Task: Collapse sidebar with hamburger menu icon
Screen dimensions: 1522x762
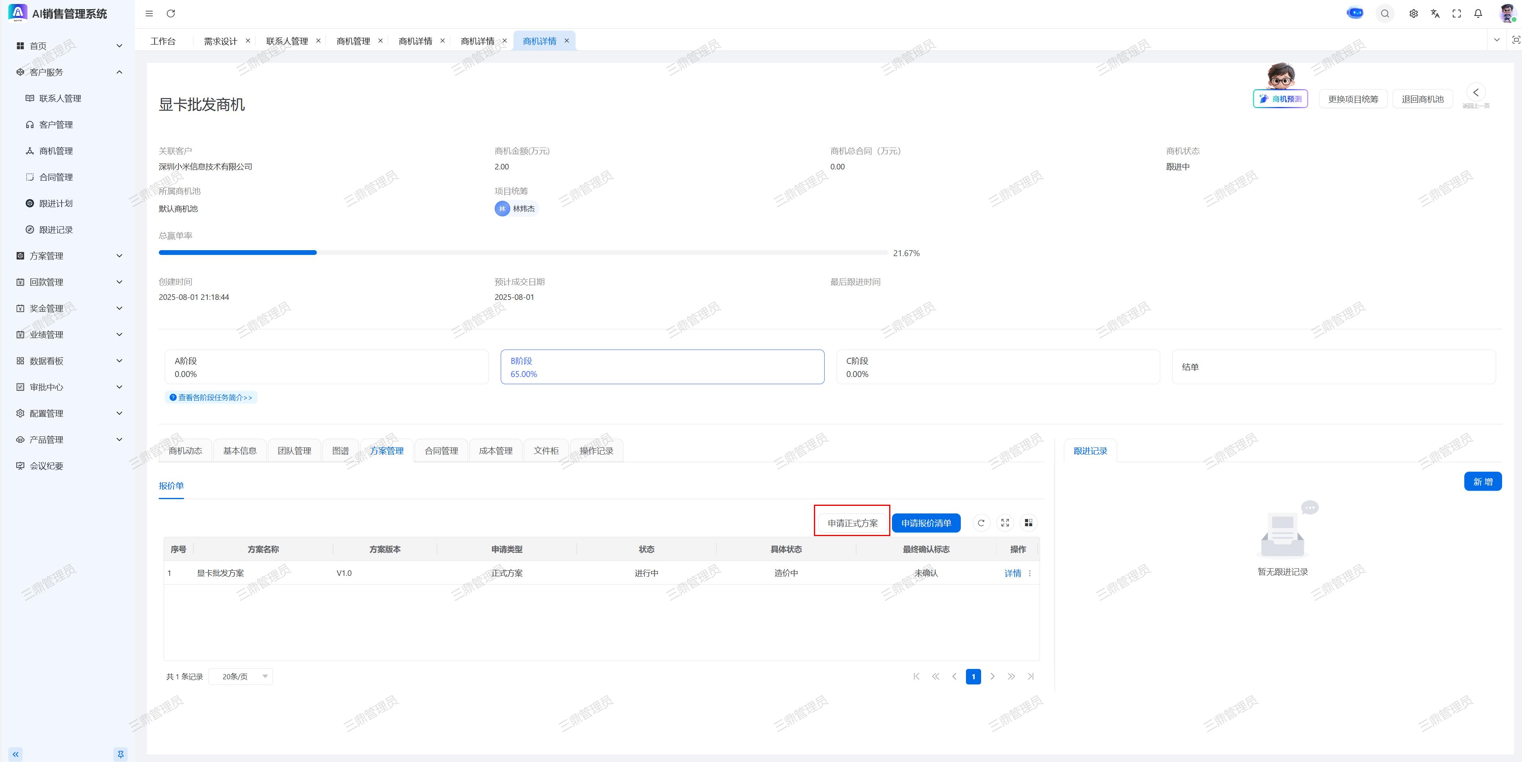Action: pyautogui.click(x=150, y=14)
